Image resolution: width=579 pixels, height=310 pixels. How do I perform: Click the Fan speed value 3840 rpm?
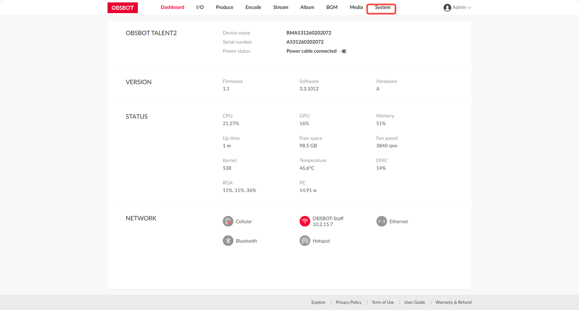387,146
